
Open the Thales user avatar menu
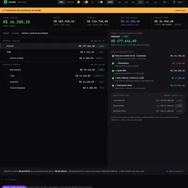pos(178,2)
